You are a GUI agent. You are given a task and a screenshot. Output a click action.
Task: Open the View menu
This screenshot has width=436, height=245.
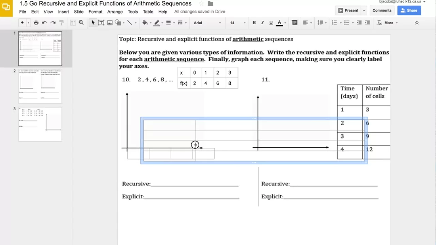(x=48, y=12)
